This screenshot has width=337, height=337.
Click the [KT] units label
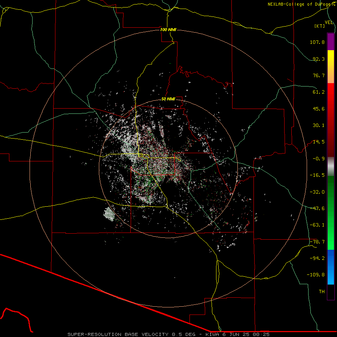[320, 26]
